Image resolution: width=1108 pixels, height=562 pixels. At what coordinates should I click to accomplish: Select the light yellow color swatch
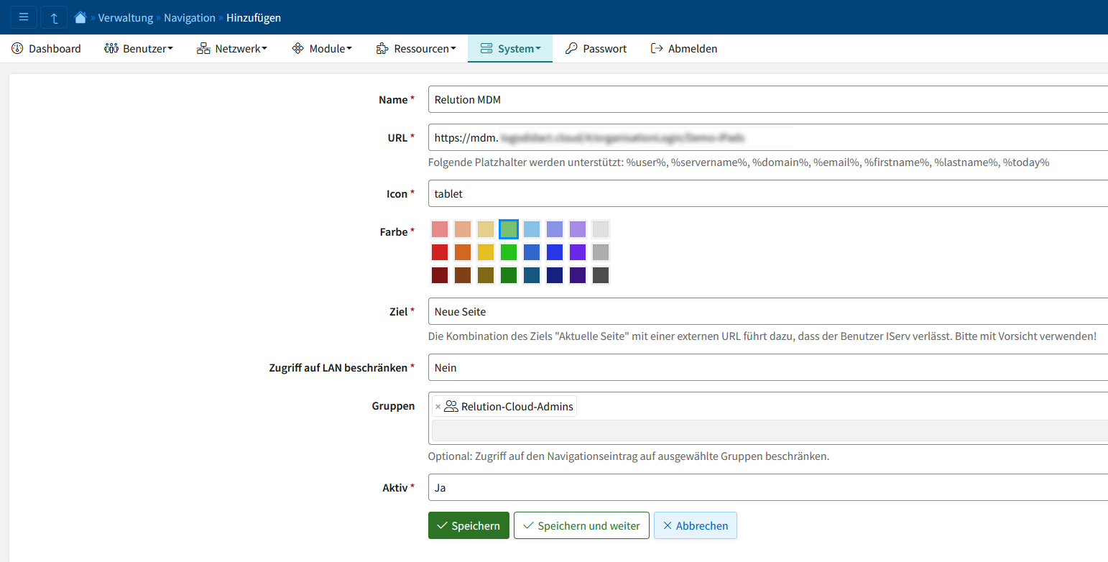[x=486, y=229]
